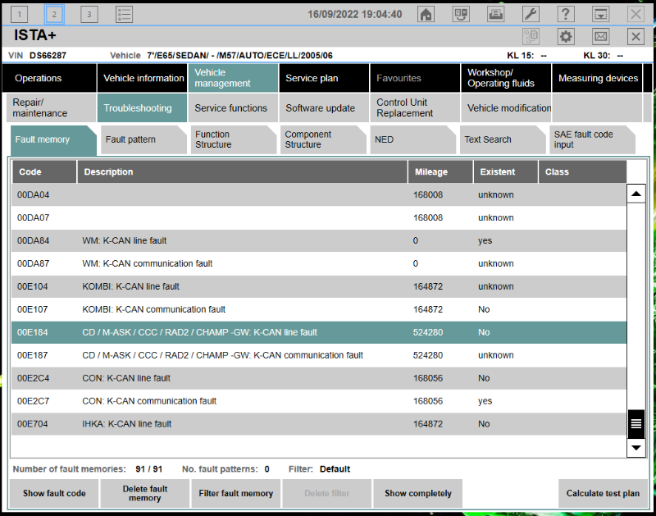Open Workshop/Operating fluids tab
The width and height of the screenshot is (656, 516).
pyautogui.click(x=506, y=78)
